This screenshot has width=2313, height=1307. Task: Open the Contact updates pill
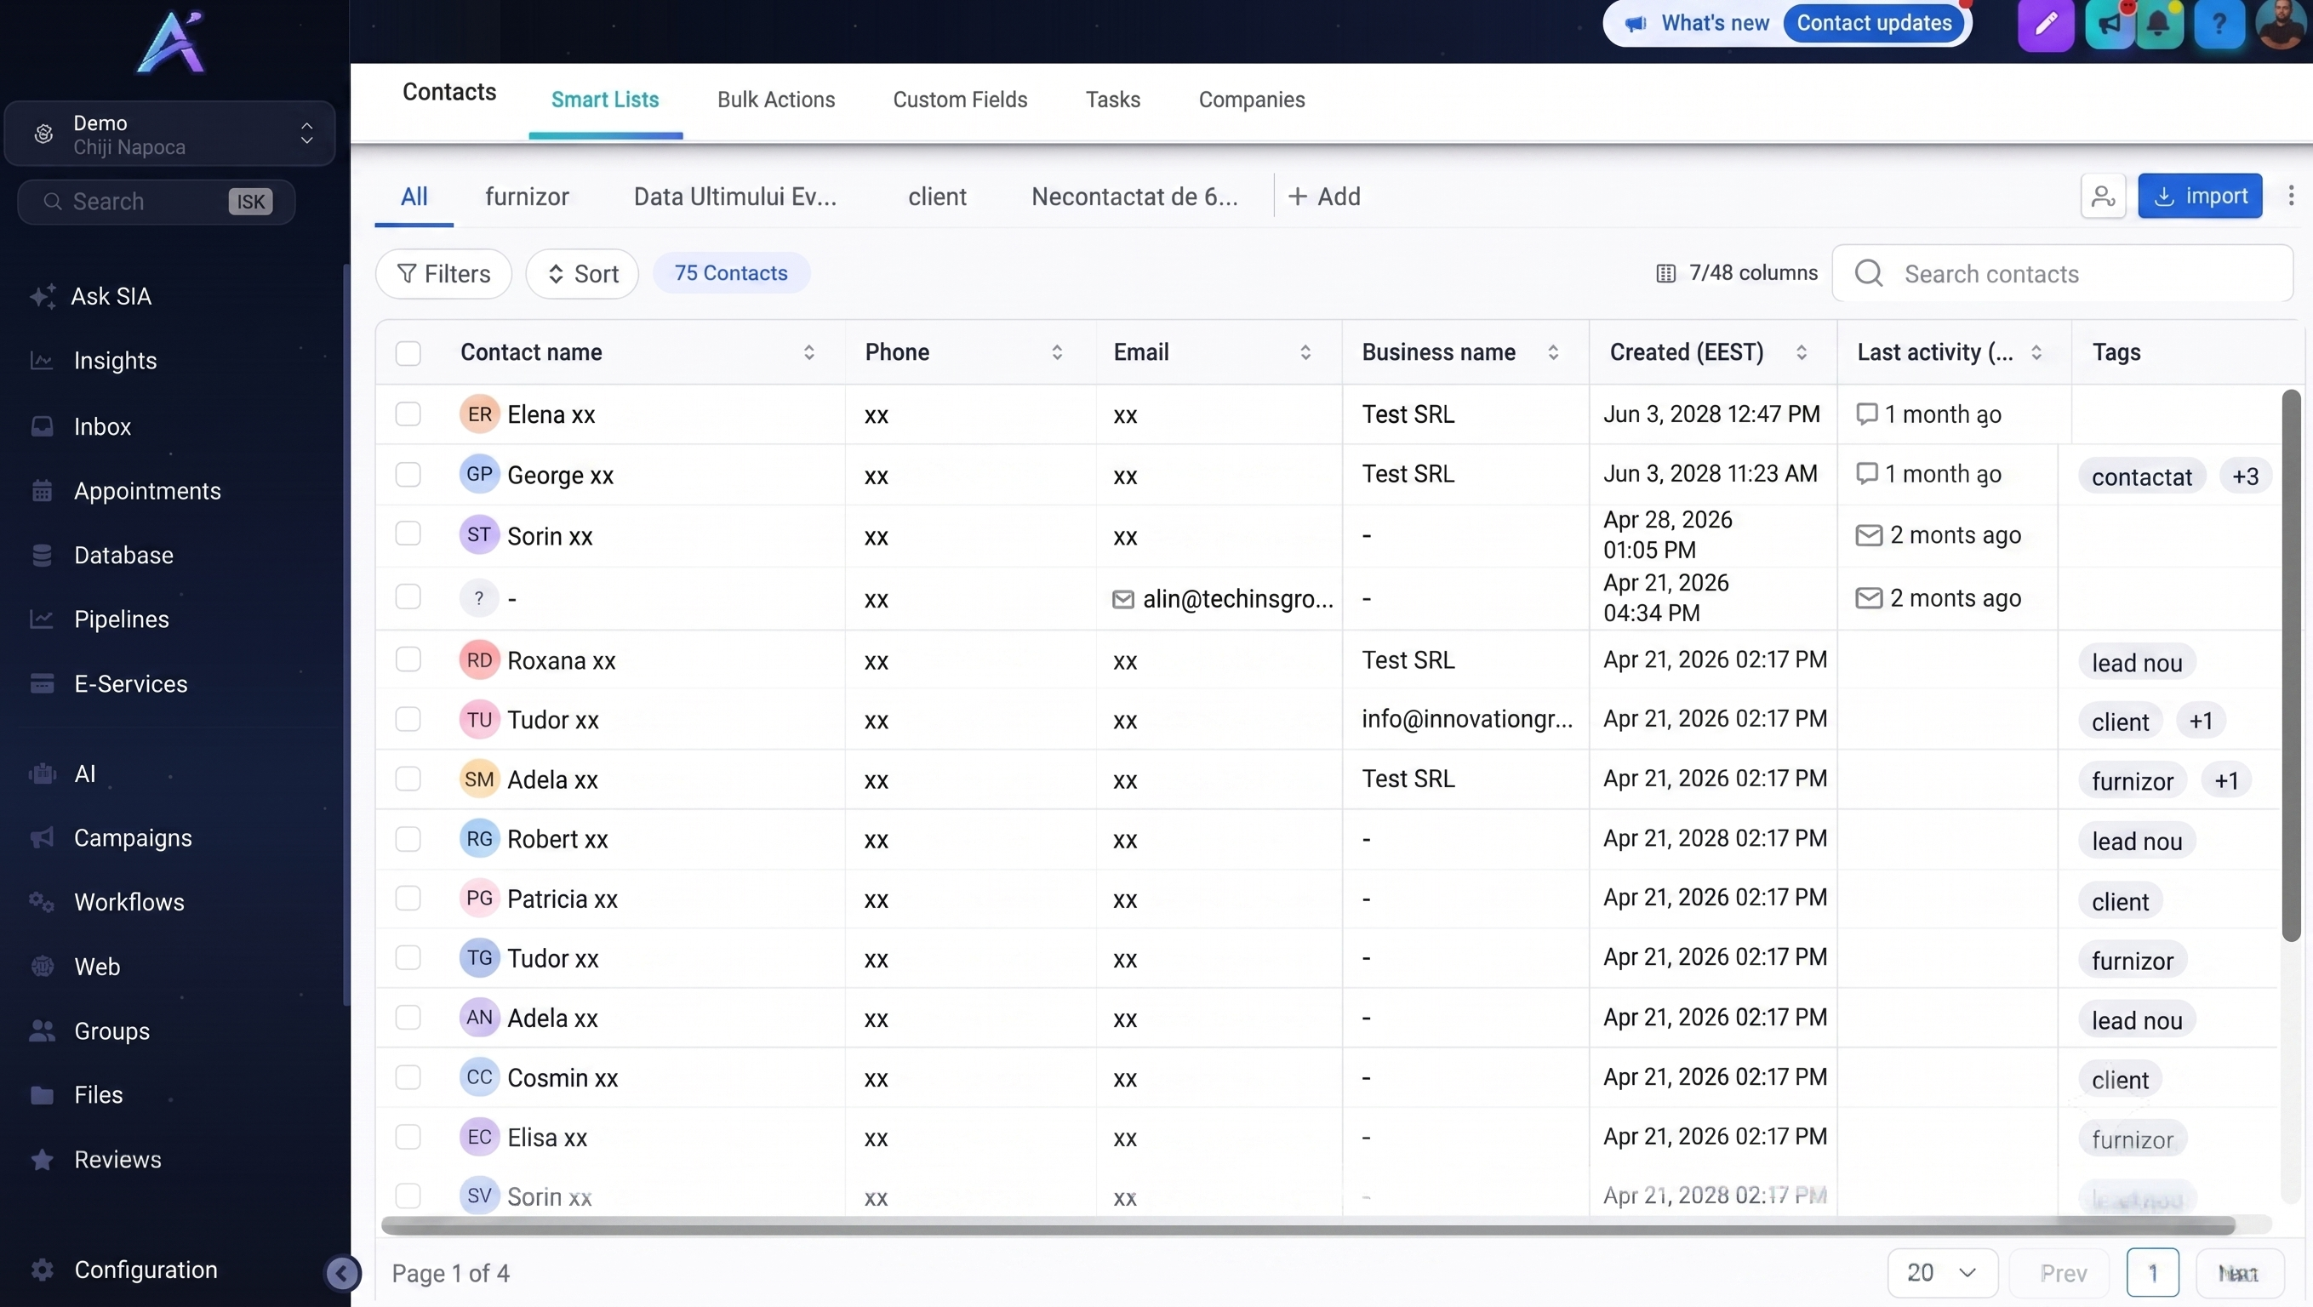point(1874,22)
